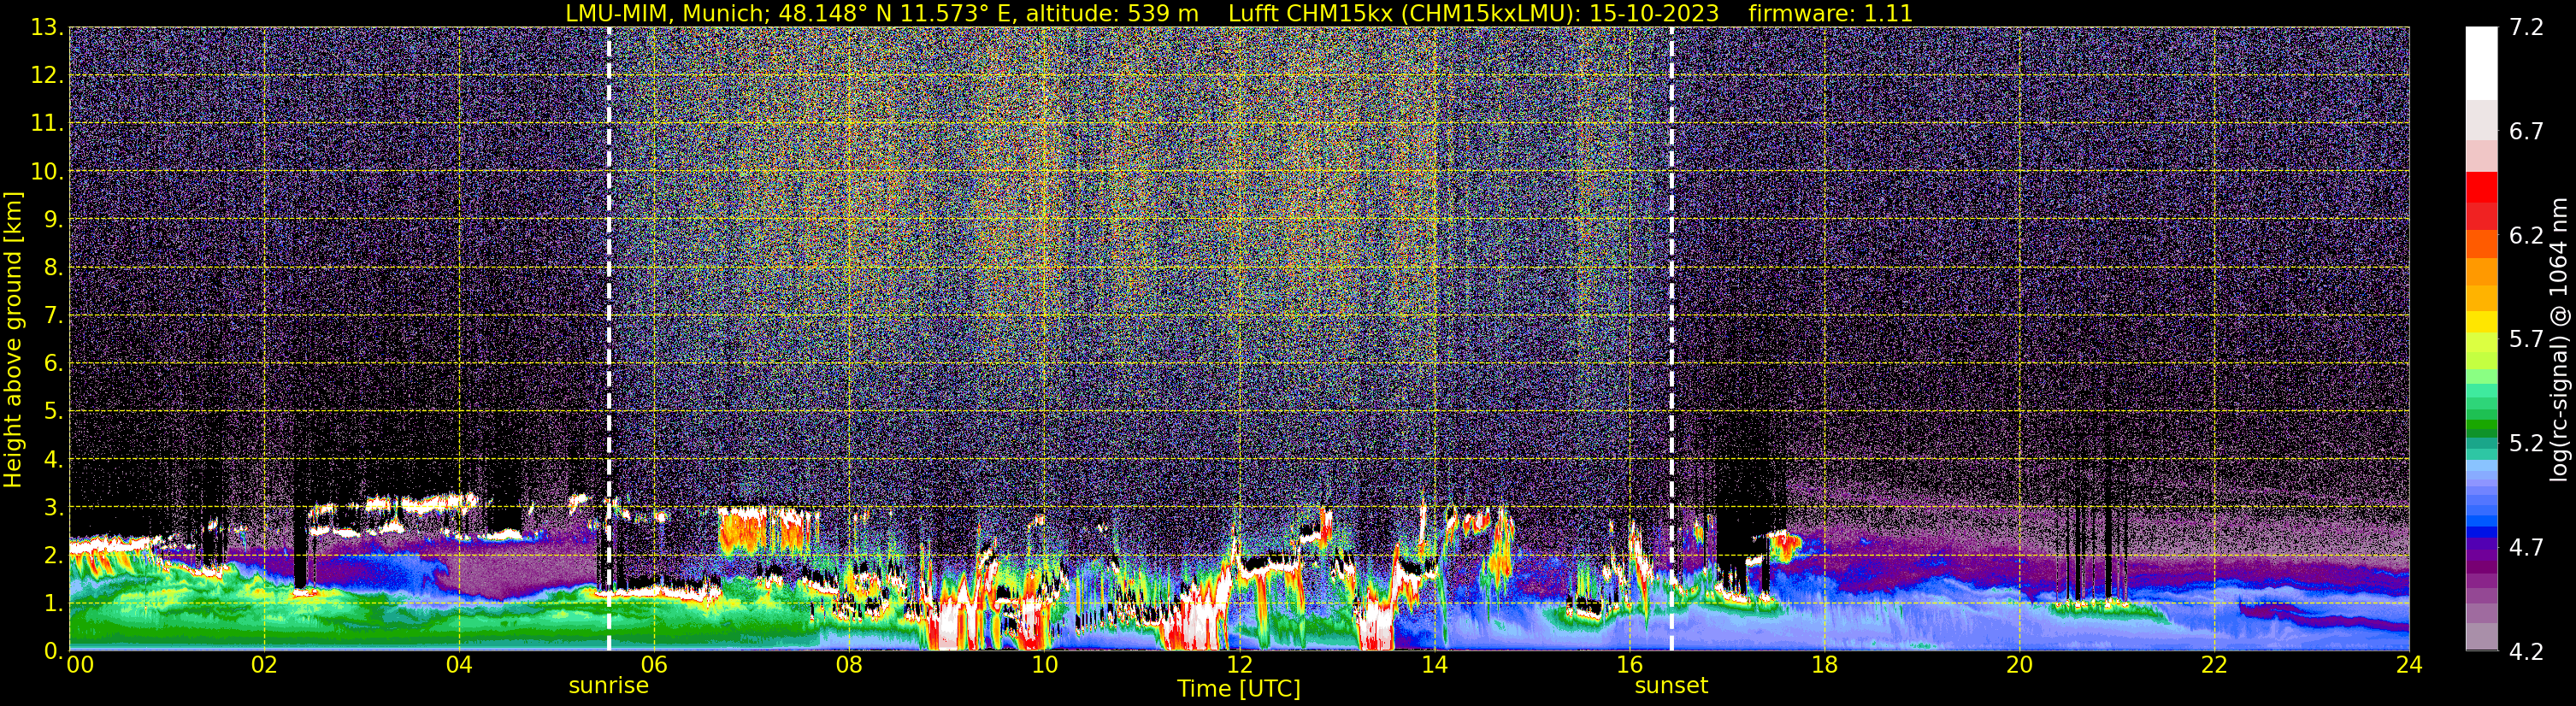The width and height of the screenshot is (2576, 706).
Task: Click the 'Time [UTC]' axis title
Action: click(x=1238, y=689)
